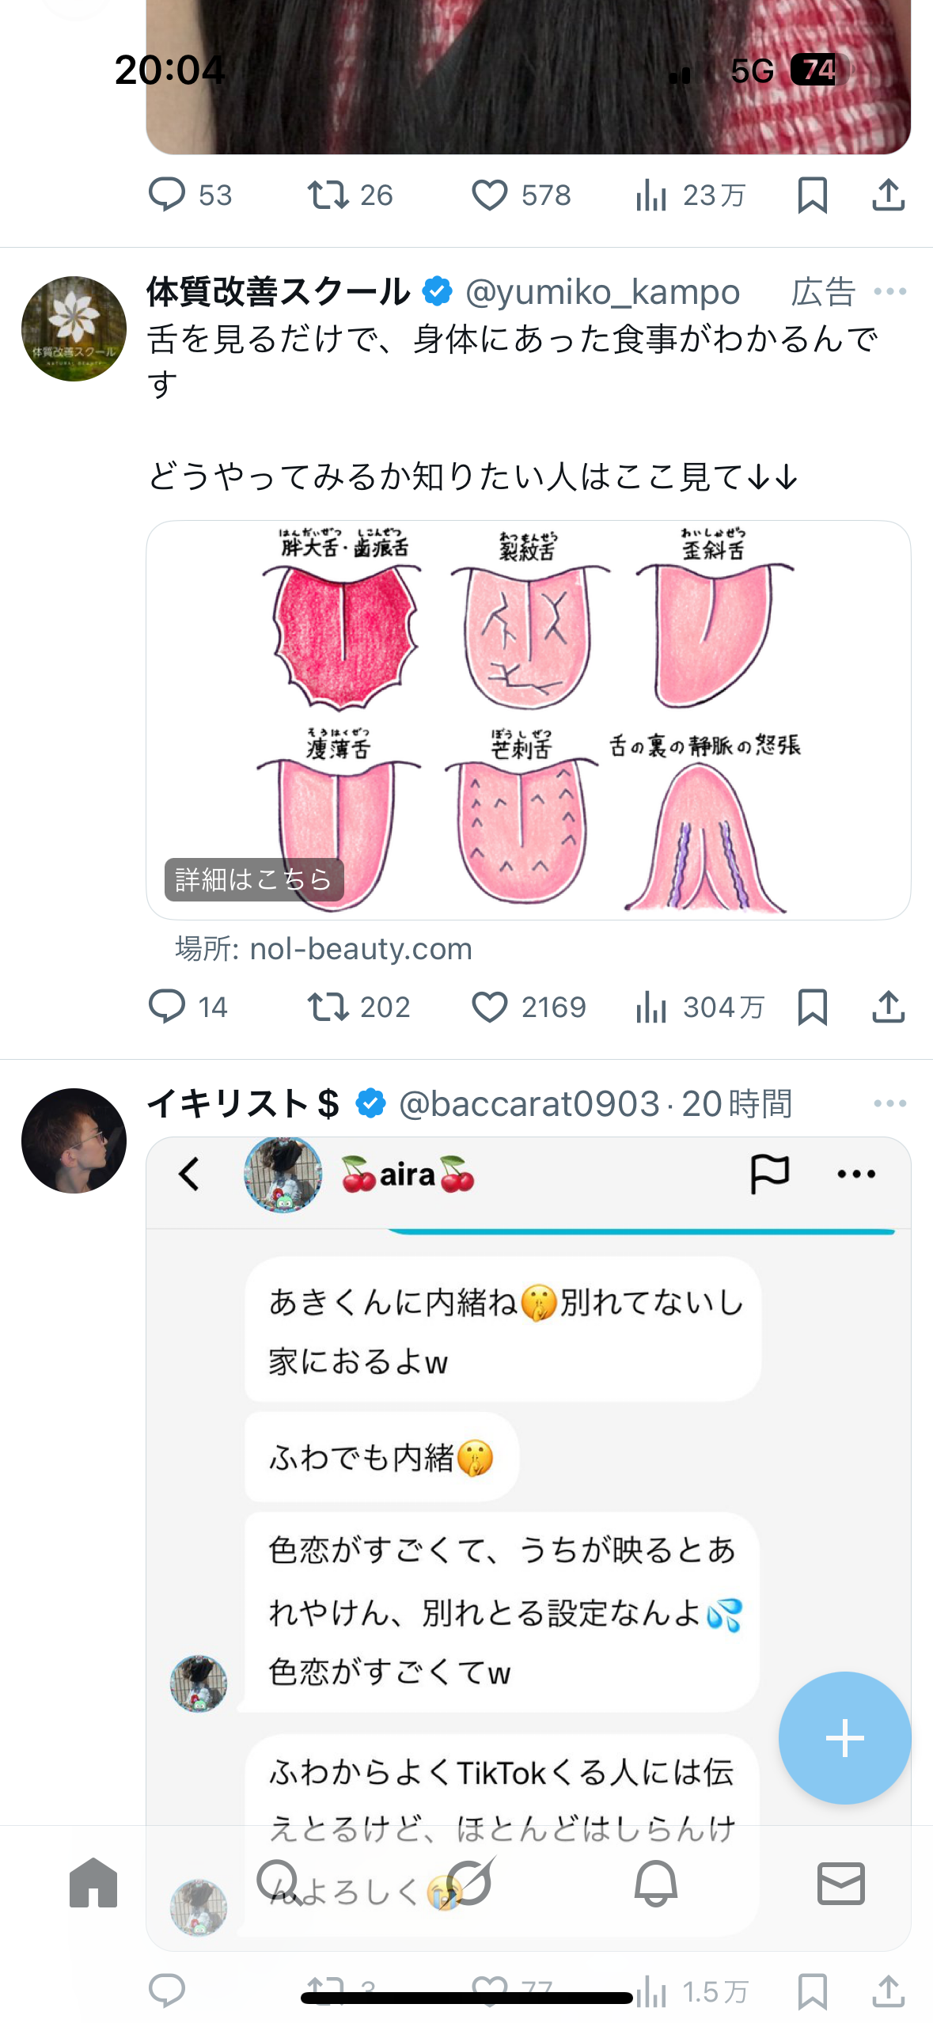Go to the Home tab
This screenshot has height=2023, width=933.
(93, 1883)
